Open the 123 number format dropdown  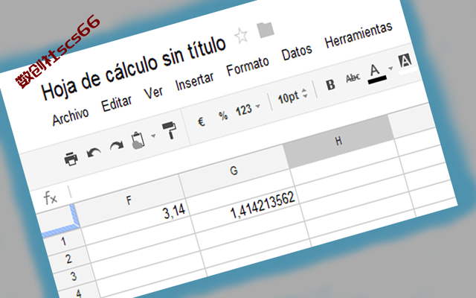pos(248,110)
